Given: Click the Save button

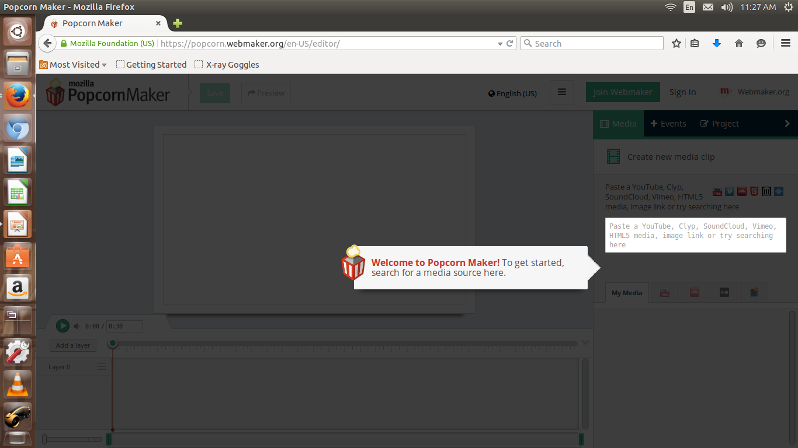Looking at the screenshot, I should [215, 93].
